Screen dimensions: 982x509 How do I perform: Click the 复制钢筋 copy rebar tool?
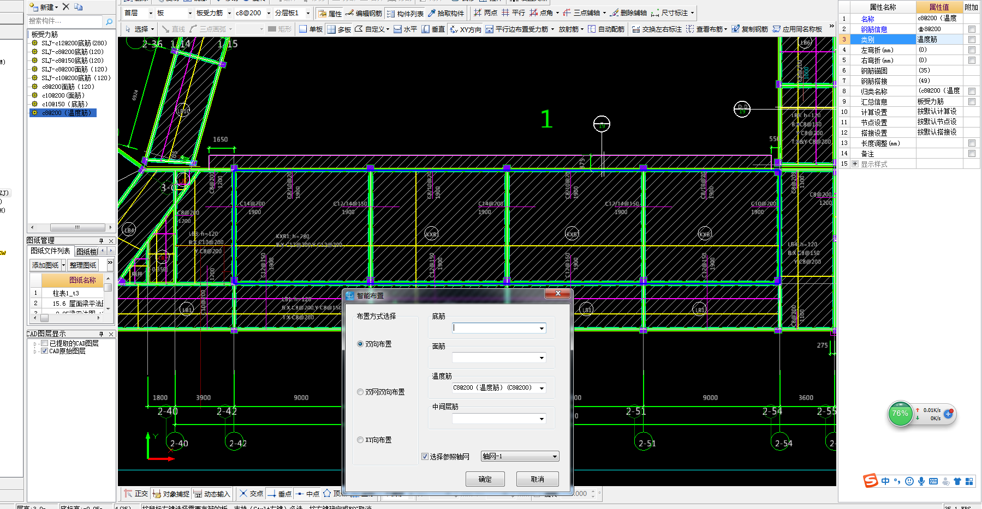(x=749, y=29)
